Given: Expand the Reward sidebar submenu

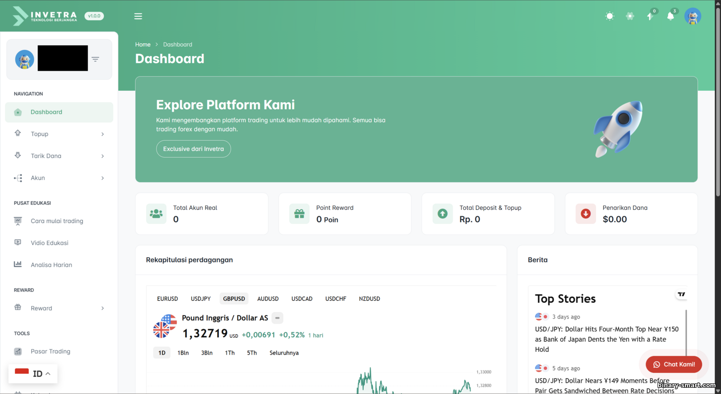Looking at the screenshot, I should coord(59,308).
